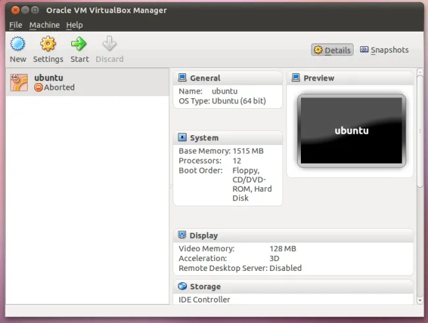Viewport: 428px width, 323px height.
Task: Open the Machine menu
Action: coord(44,25)
